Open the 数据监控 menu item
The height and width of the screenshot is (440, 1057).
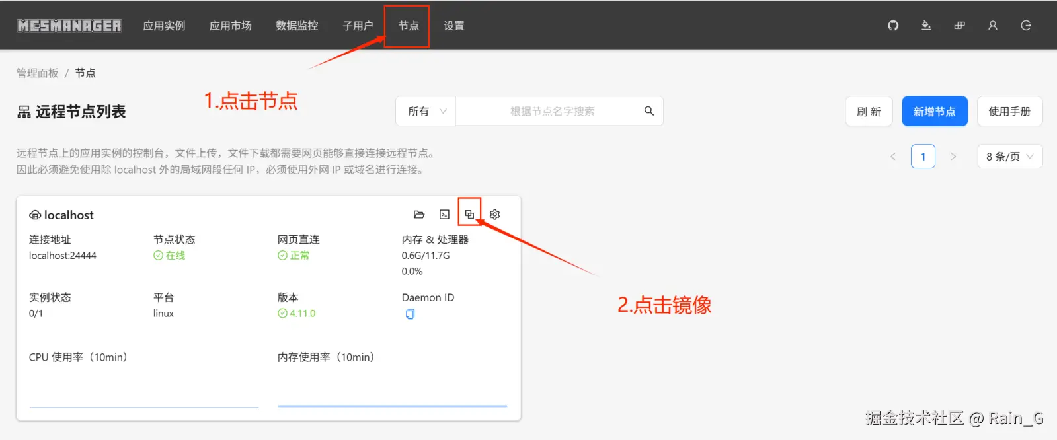point(297,26)
